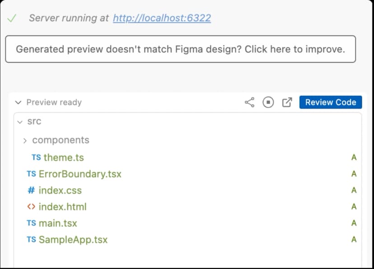This screenshot has height=269, width=374.
Task: Click the A status badge of index.css
Action: [x=354, y=190]
